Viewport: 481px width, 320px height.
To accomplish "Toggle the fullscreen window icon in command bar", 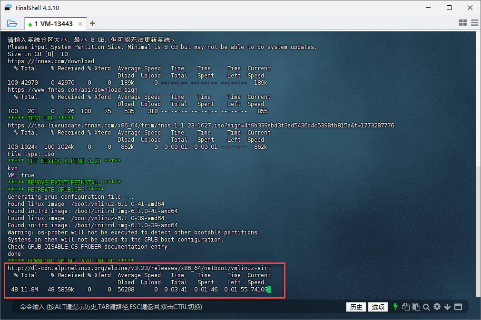I will pyautogui.click(x=458, y=307).
